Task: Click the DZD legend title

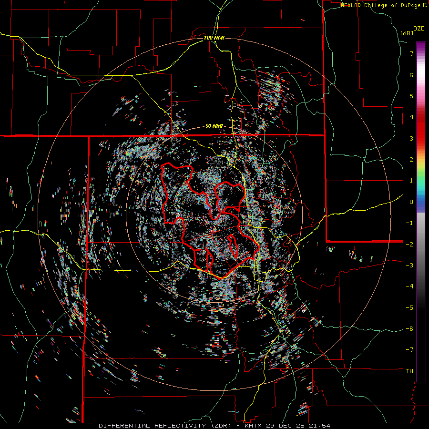Action: coord(419,29)
